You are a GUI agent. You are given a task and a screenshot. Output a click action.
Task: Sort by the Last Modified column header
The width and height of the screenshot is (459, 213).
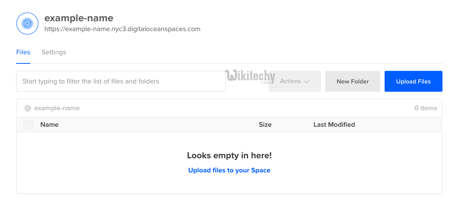coord(334,125)
